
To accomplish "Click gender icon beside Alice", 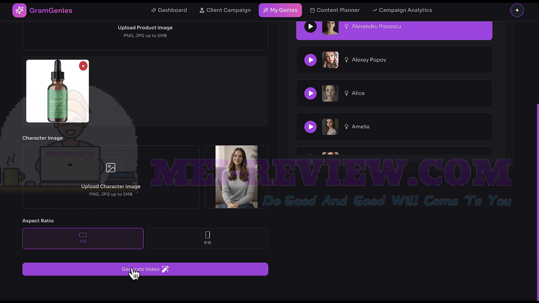I will tap(346, 93).
